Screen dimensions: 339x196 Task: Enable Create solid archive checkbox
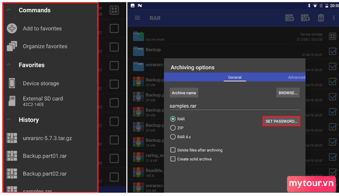(173, 159)
